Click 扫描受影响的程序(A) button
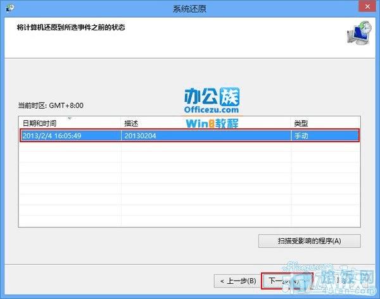This screenshot has width=380, height=299. 310,241
